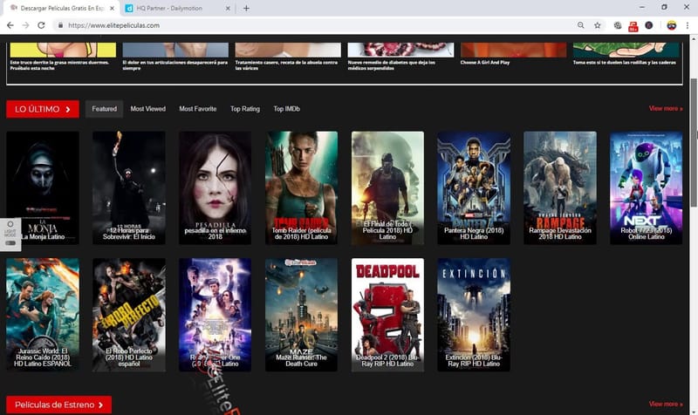The height and width of the screenshot is (415, 698).
Task: Reload the elitepeliculas page
Action: coord(41,25)
